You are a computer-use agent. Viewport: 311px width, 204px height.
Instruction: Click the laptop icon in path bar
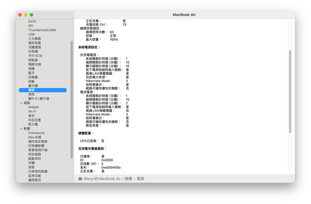click(x=80, y=179)
